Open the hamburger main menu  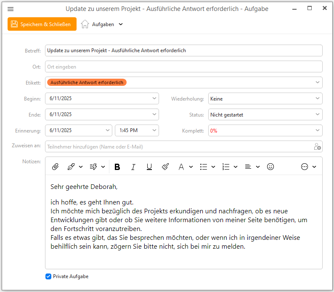coord(11,9)
